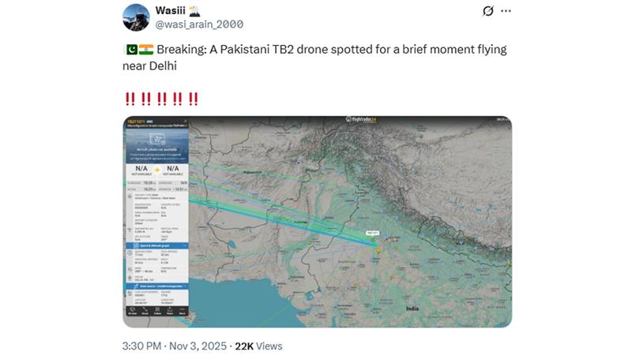Click the tweet timestamp 3:30 PM Nov 3, 2025
The image size is (632, 355).
pos(174,346)
